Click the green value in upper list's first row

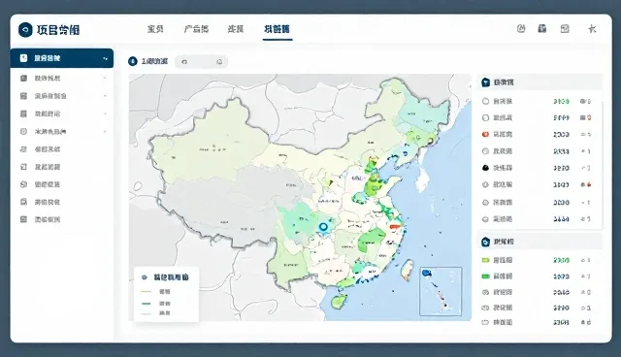(562, 101)
